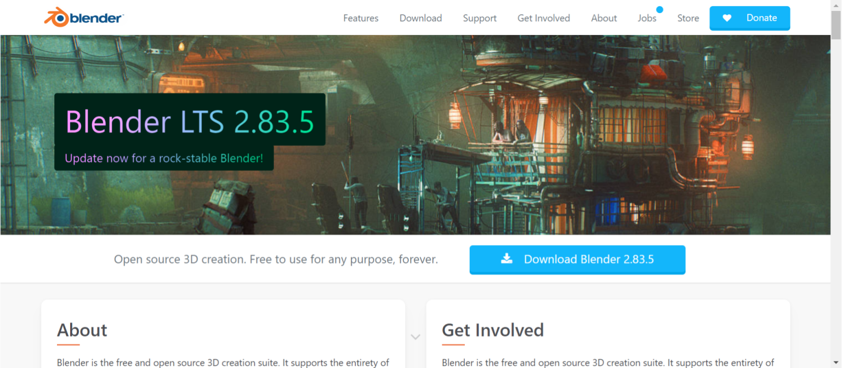Open the Jobs page from the navigation

647,18
